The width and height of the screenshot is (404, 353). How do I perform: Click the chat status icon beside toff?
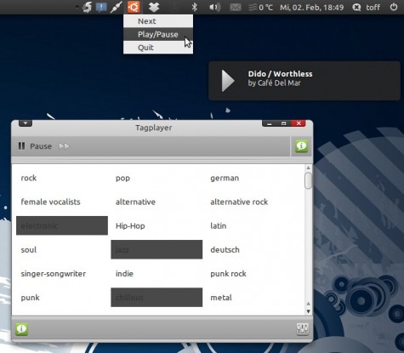point(356,7)
